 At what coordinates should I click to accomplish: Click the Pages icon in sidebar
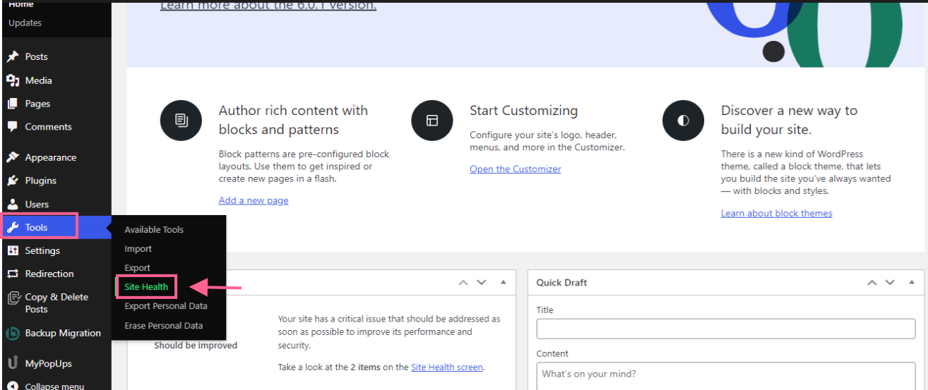click(x=13, y=104)
